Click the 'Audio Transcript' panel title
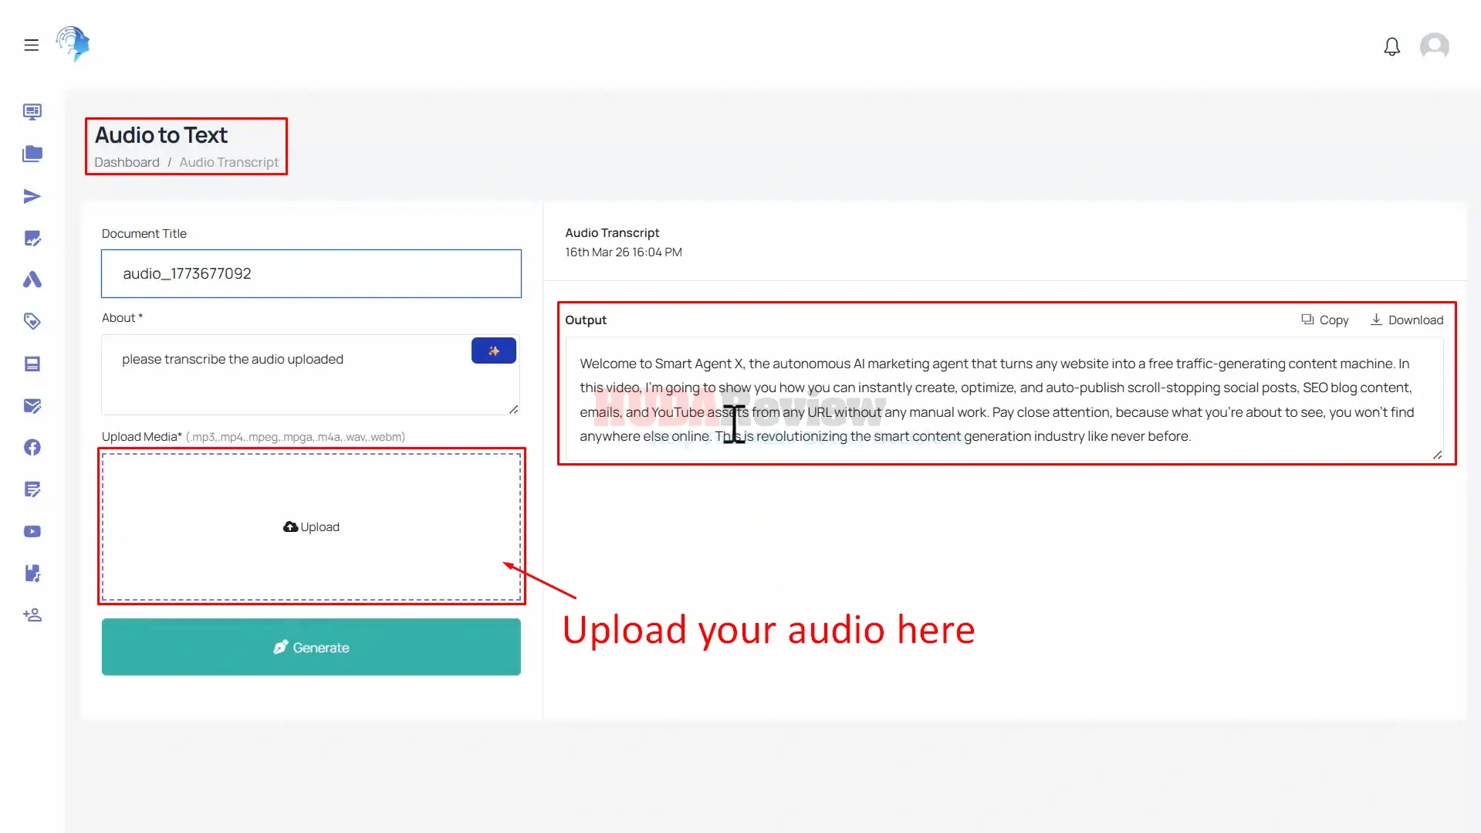 coord(612,232)
